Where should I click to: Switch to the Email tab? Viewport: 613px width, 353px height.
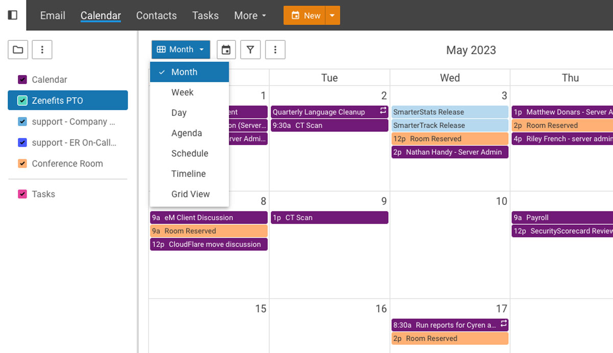tap(52, 15)
